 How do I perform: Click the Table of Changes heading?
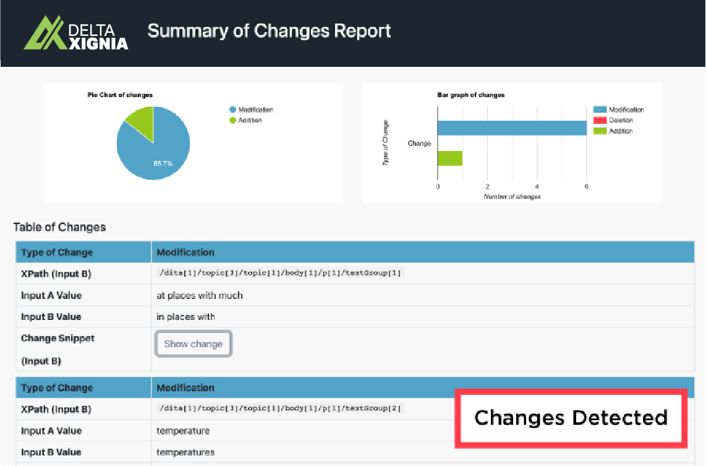60,227
